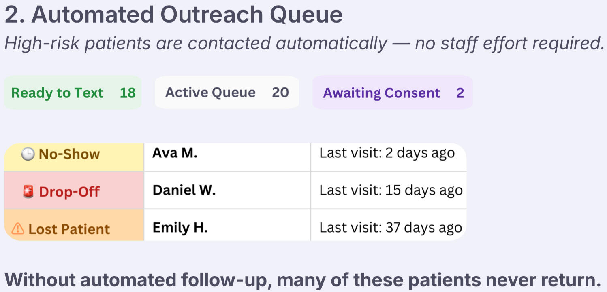Screen dimensions: 607x292
Task: Click the No-Show status label
Action: (x=69, y=154)
